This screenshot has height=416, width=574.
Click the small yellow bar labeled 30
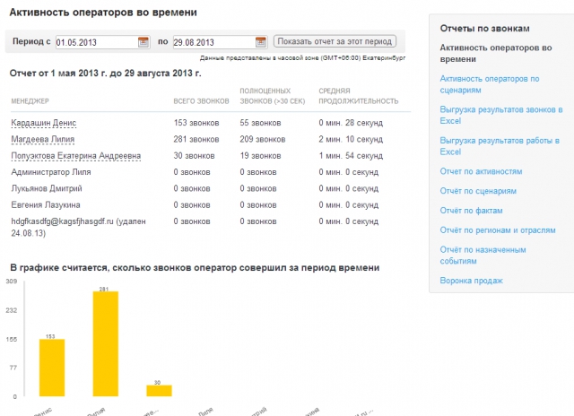159,391
